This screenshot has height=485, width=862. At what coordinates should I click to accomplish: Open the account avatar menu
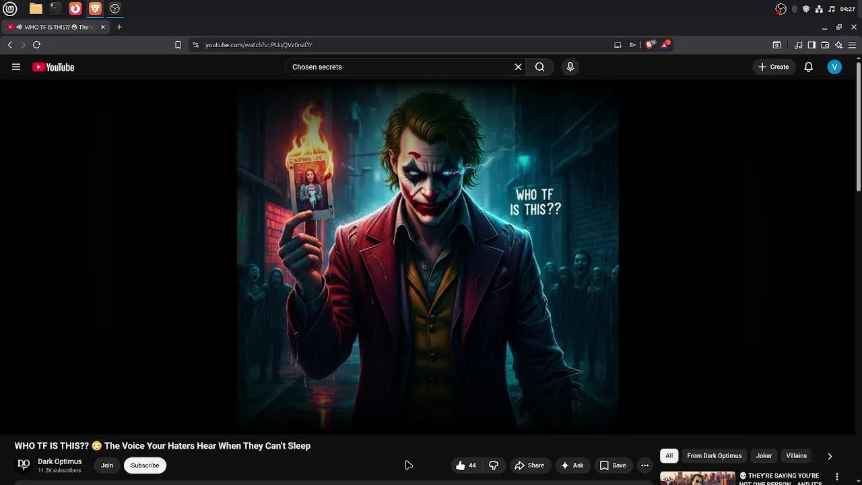tap(834, 67)
